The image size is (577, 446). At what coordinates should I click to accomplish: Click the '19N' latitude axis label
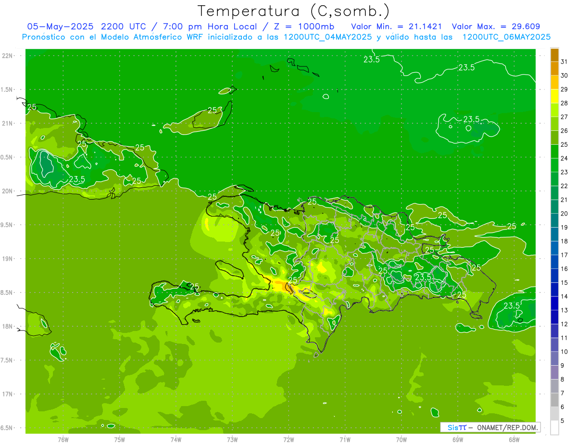pos(7,258)
